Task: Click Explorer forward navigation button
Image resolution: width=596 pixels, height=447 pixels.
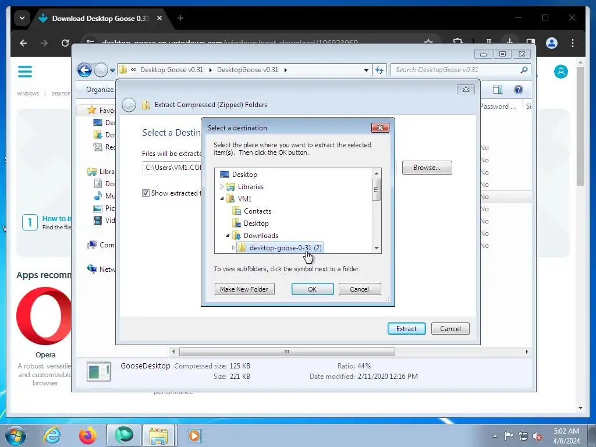Action: tap(101, 70)
